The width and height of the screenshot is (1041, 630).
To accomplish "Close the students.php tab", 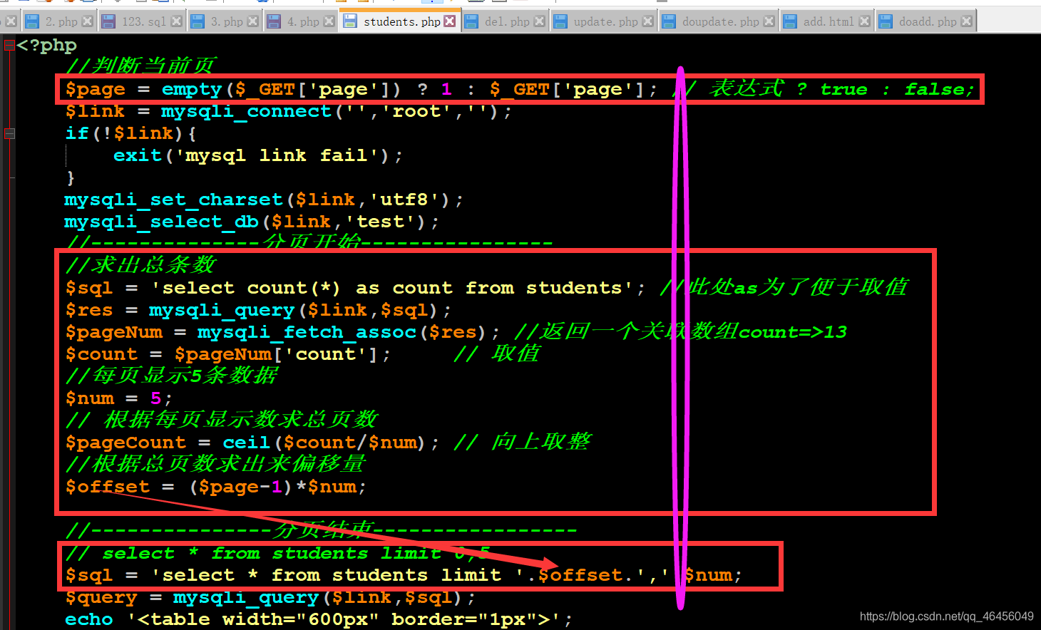I will point(449,21).
